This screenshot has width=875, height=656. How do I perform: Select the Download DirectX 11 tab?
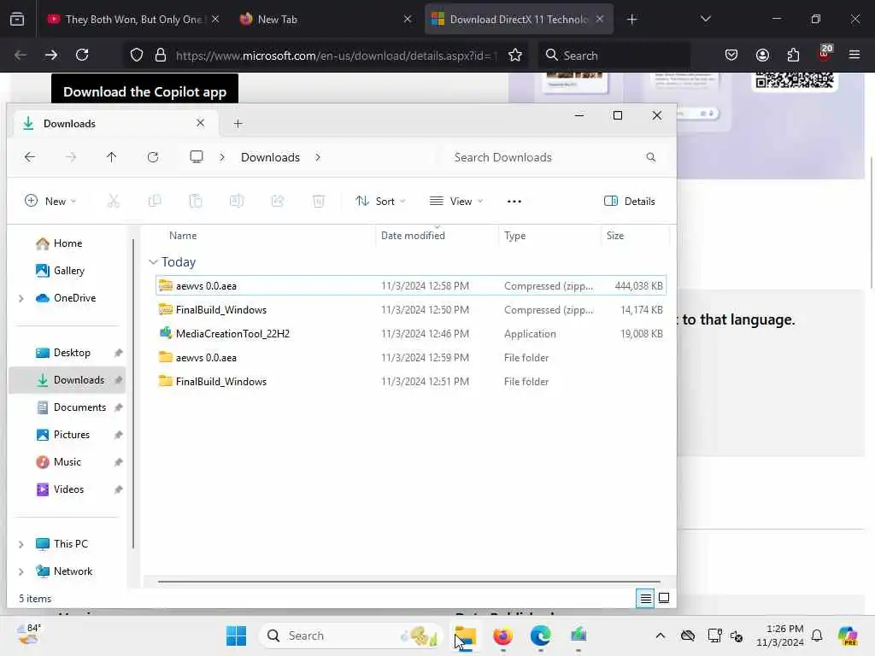[x=519, y=20]
